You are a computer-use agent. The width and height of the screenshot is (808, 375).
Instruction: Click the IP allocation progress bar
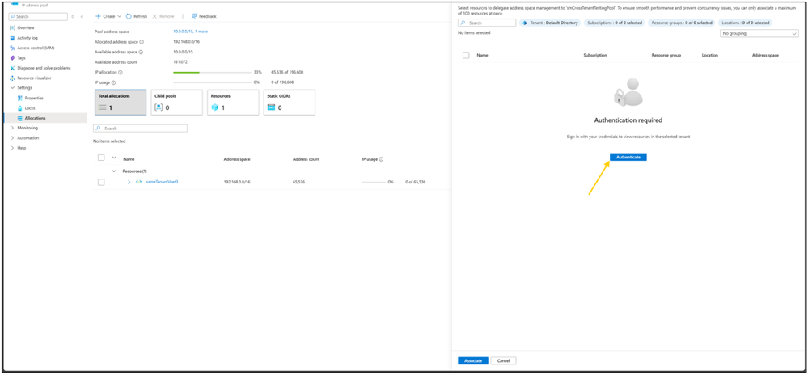point(212,73)
